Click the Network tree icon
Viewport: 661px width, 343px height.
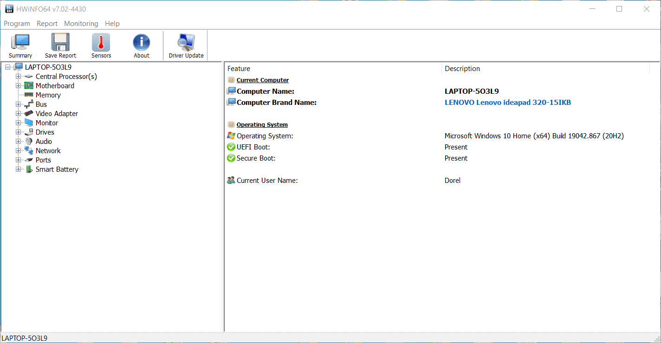(29, 151)
